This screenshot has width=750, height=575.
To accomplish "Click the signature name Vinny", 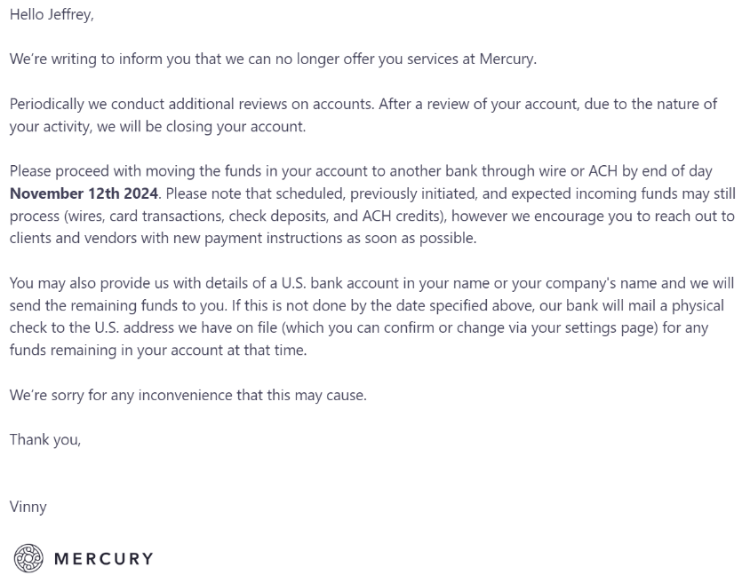I will (28, 507).
